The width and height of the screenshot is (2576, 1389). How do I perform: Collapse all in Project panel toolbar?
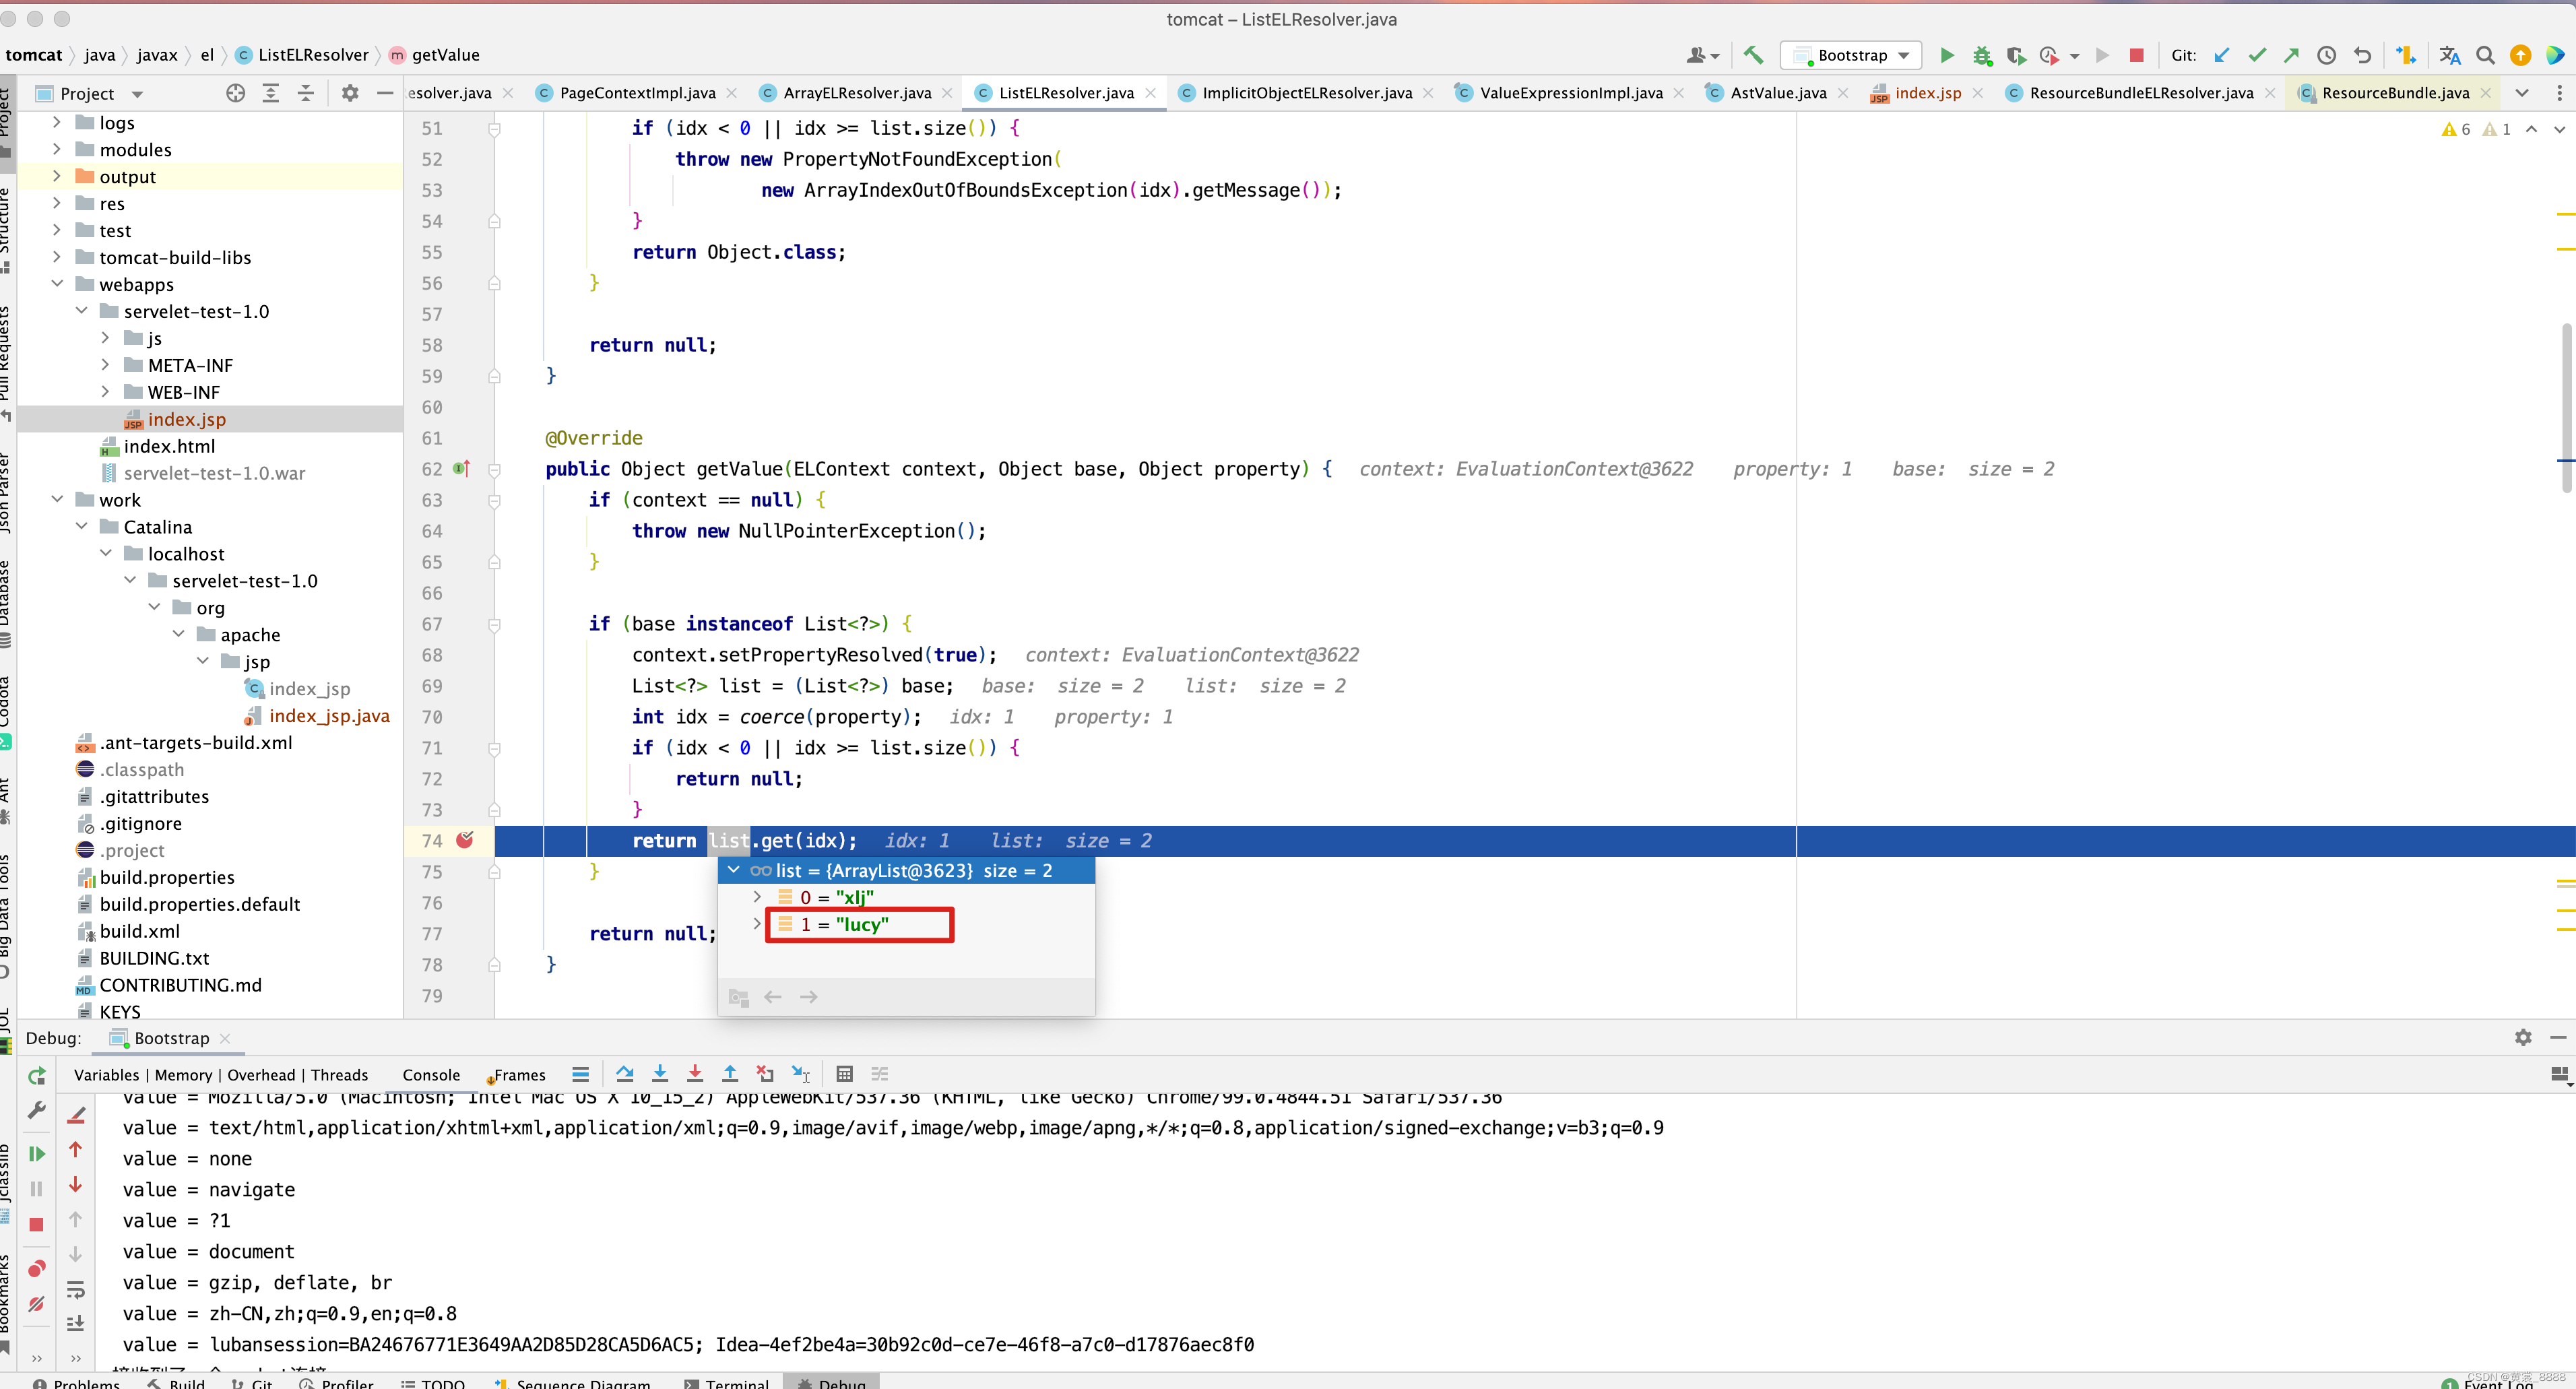tap(306, 93)
